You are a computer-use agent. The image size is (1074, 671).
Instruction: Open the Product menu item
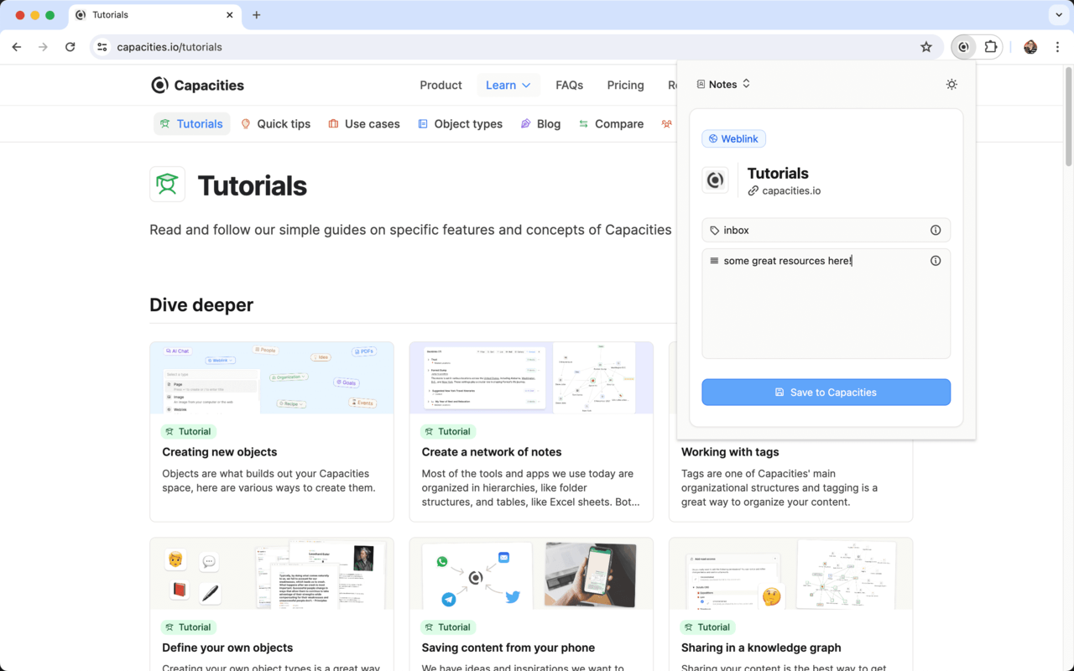click(x=441, y=85)
